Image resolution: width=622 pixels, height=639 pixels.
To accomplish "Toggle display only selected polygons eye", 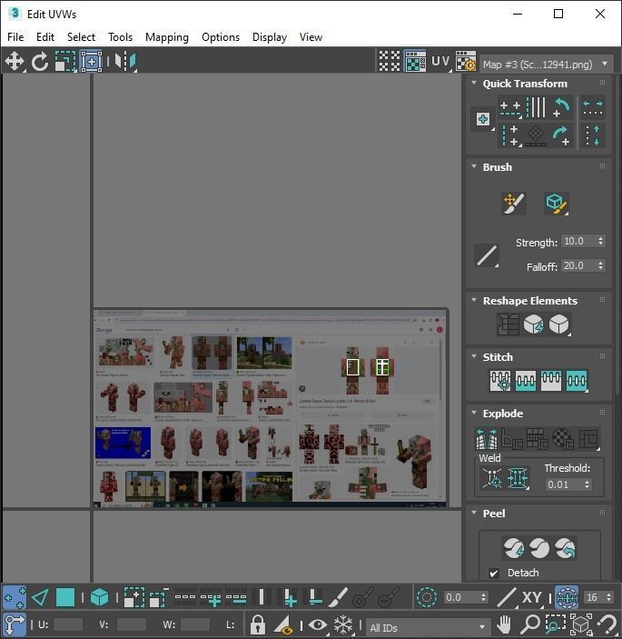I will point(318,624).
